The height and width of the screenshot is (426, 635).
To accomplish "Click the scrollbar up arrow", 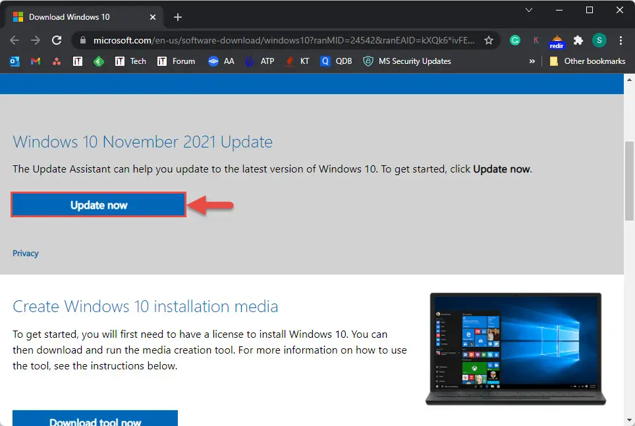I will [x=629, y=80].
